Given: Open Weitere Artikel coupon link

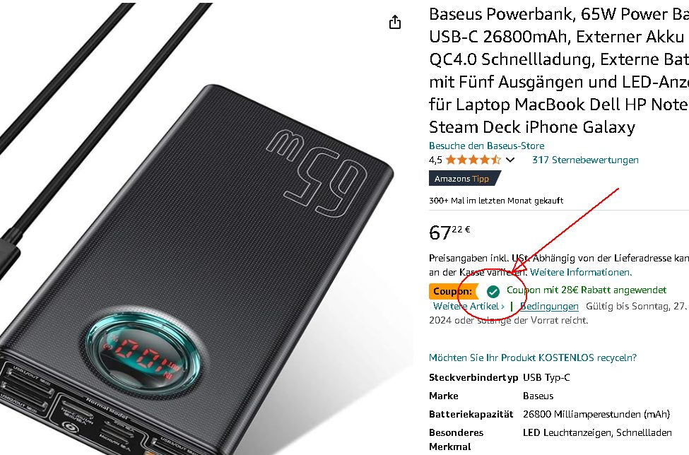Looking at the screenshot, I should (x=469, y=306).
